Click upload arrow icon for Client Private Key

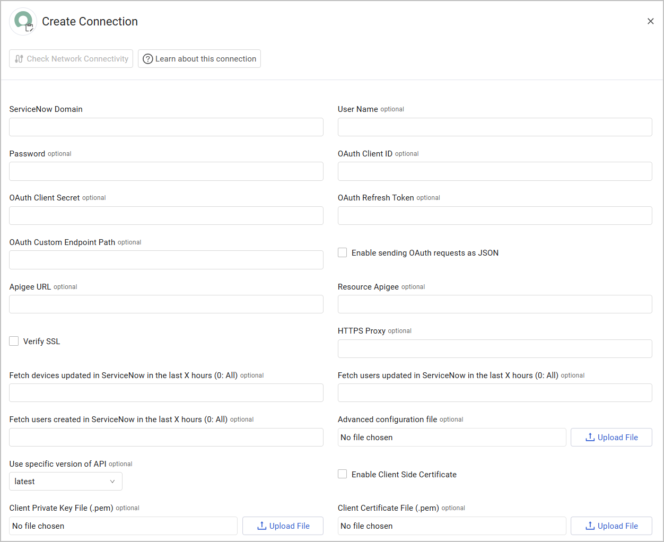[x=261, y=526]
